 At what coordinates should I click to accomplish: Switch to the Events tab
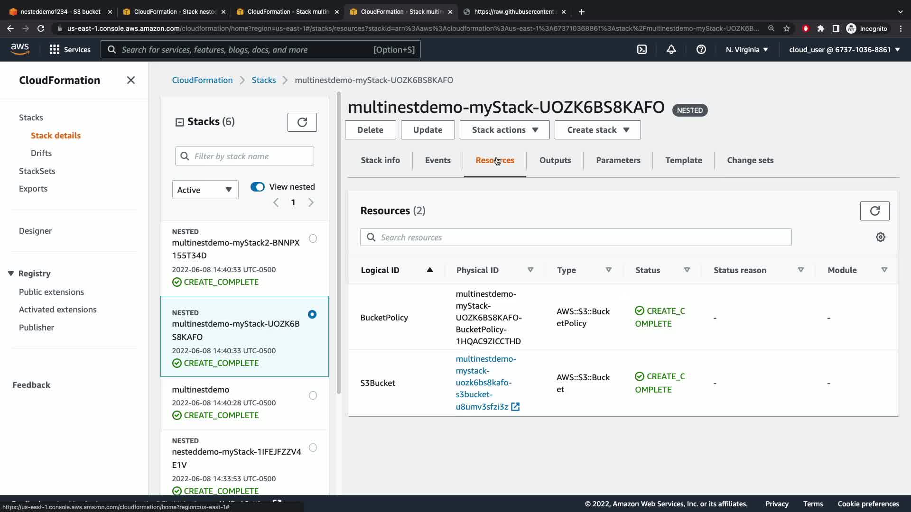point(437,160)
